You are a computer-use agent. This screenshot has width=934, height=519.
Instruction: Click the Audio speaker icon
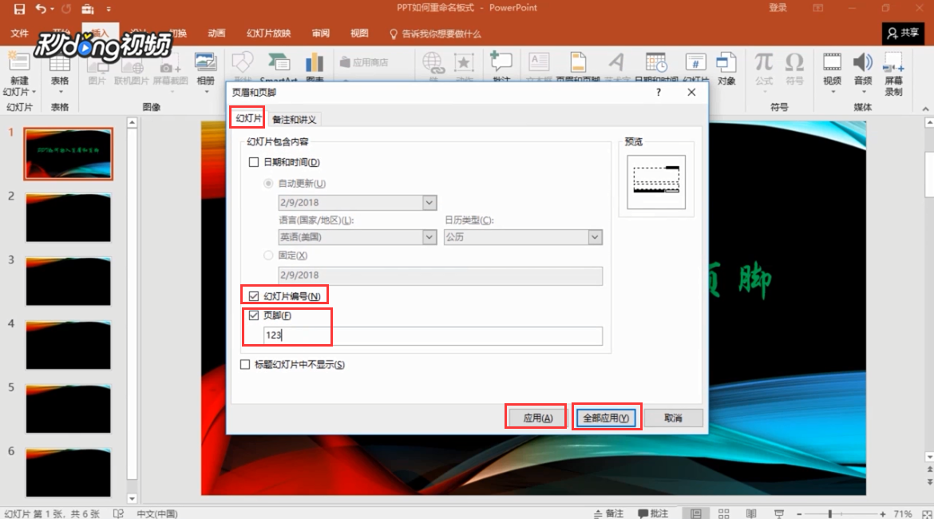coord(862,62)
